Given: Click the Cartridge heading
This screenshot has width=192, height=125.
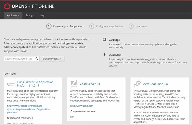Looking at the screenshot, I should click(x=114, y=40).
